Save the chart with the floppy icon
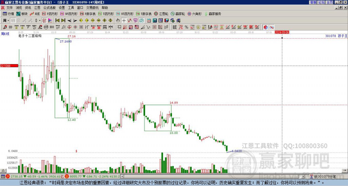 (167, 21)
